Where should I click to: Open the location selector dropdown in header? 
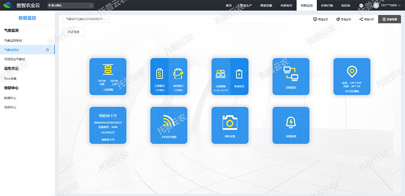tap(70, 5)
